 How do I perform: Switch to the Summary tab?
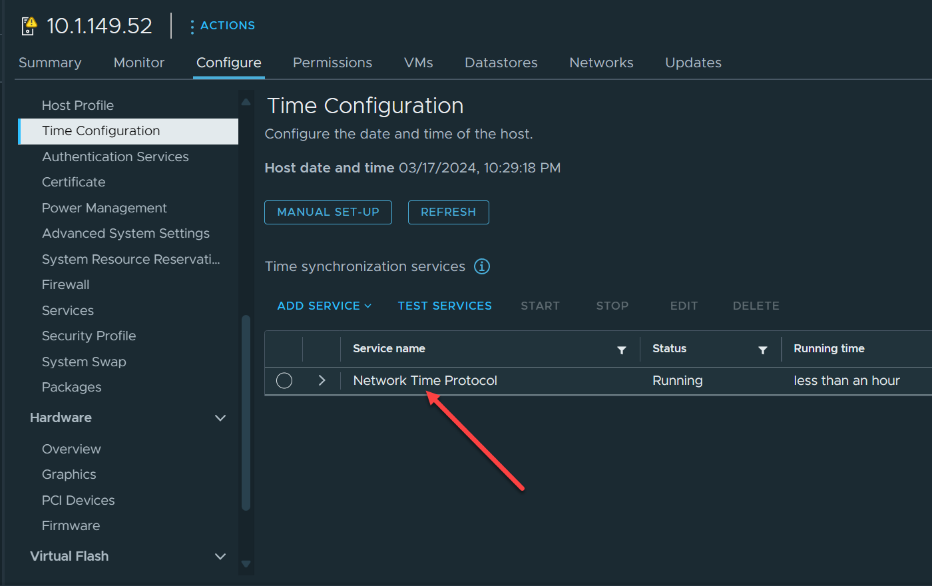(50, 63)
